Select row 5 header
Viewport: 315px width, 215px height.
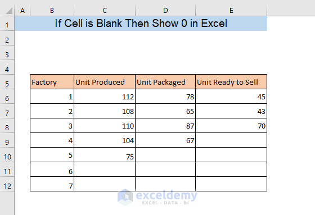click(x=7, y=82)
